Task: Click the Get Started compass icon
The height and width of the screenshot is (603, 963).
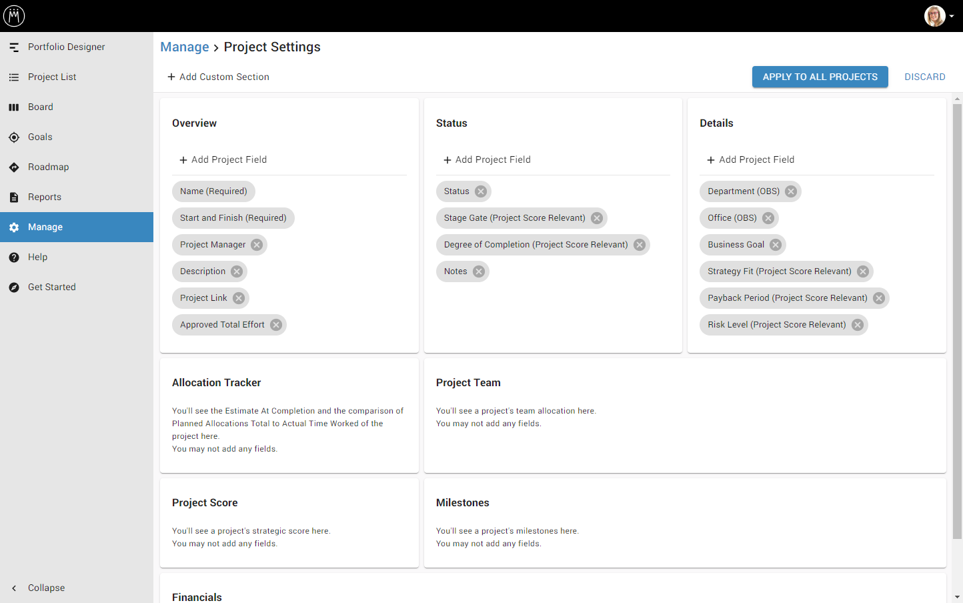Action: (14, 287)
